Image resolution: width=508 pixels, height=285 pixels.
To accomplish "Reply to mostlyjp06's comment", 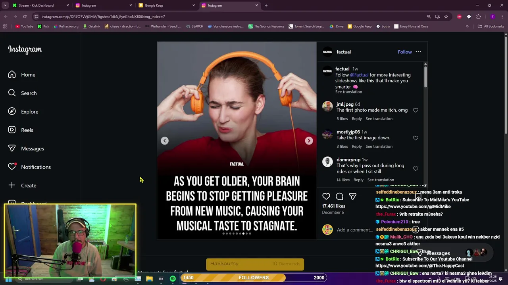I will (x=357, y=146).
